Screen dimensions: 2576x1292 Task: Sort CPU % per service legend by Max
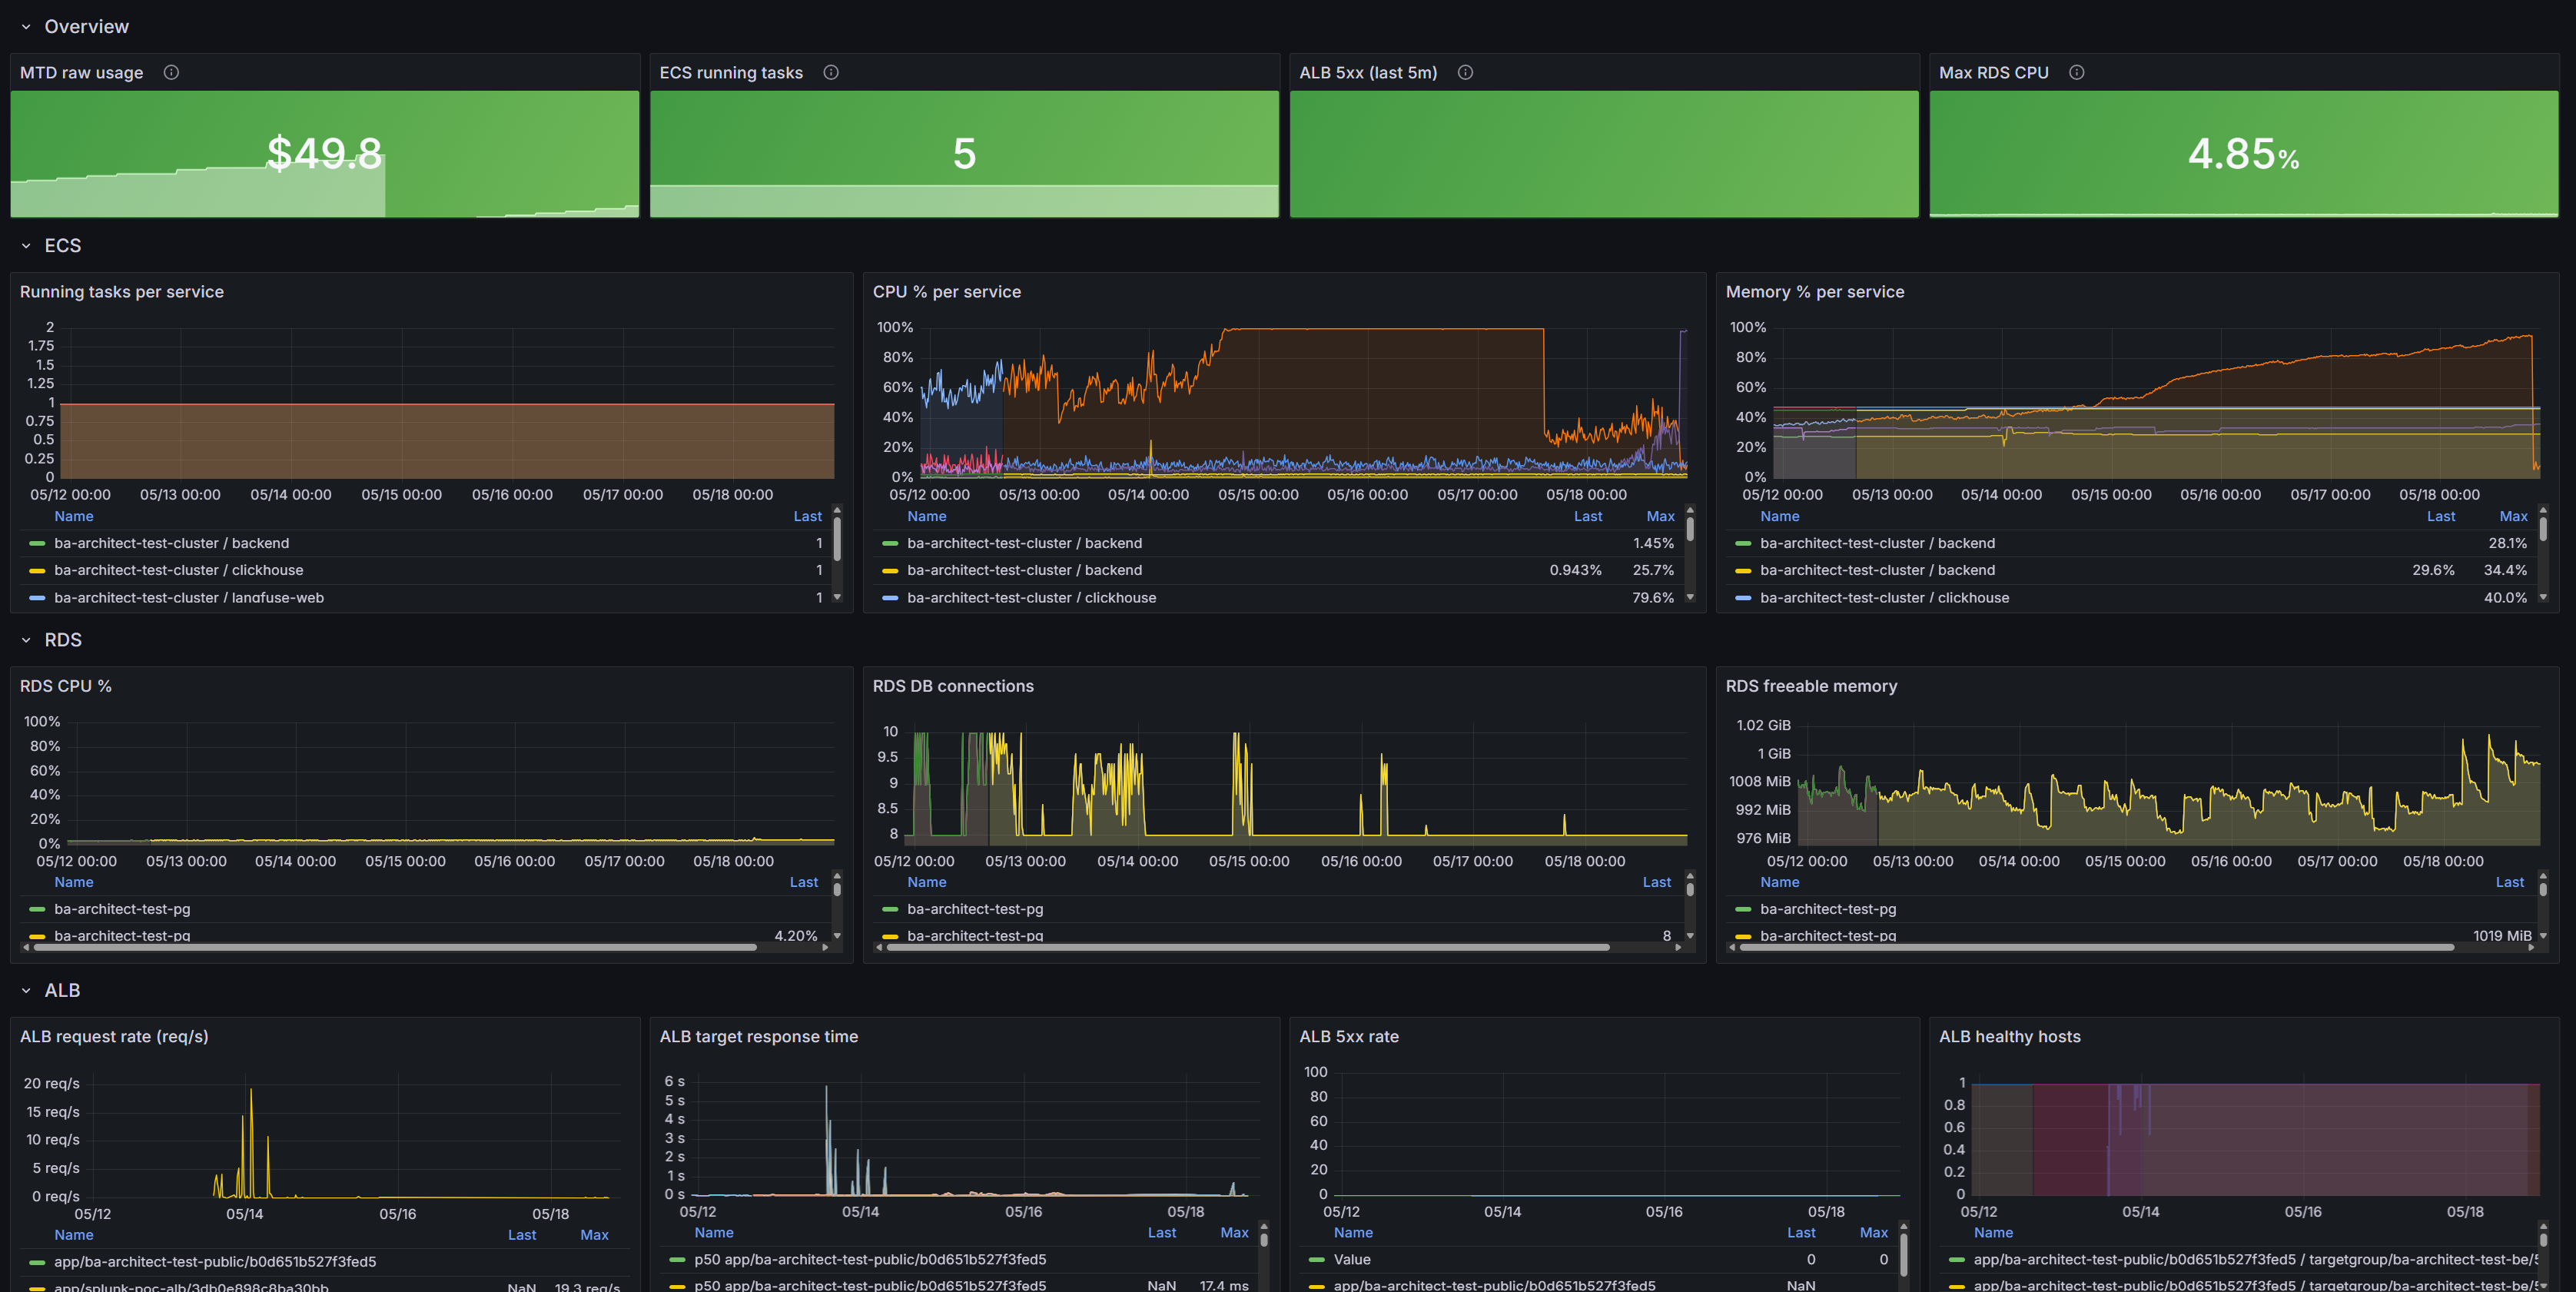(1660, 516)
